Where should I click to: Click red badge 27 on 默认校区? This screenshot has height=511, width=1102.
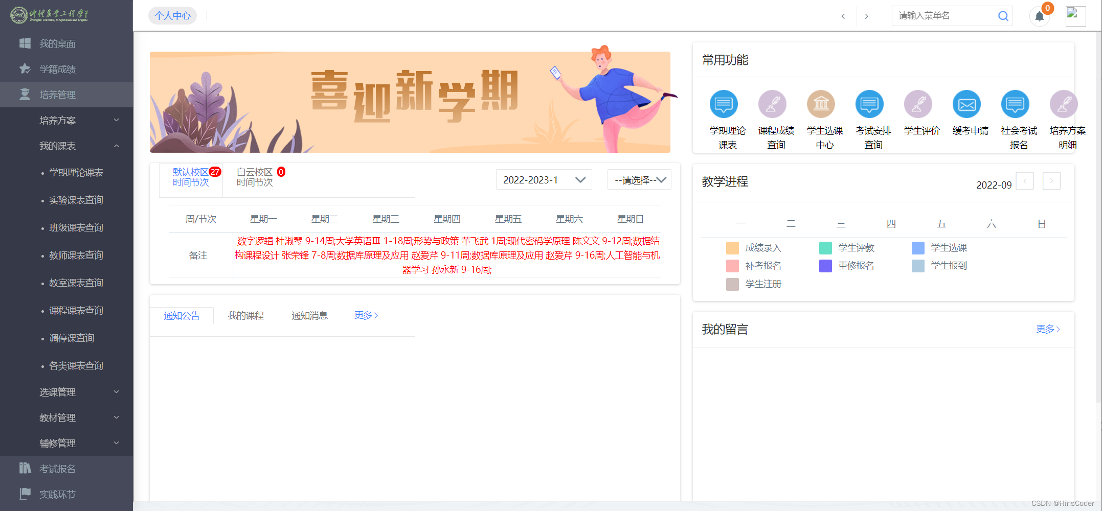(215, 172)
